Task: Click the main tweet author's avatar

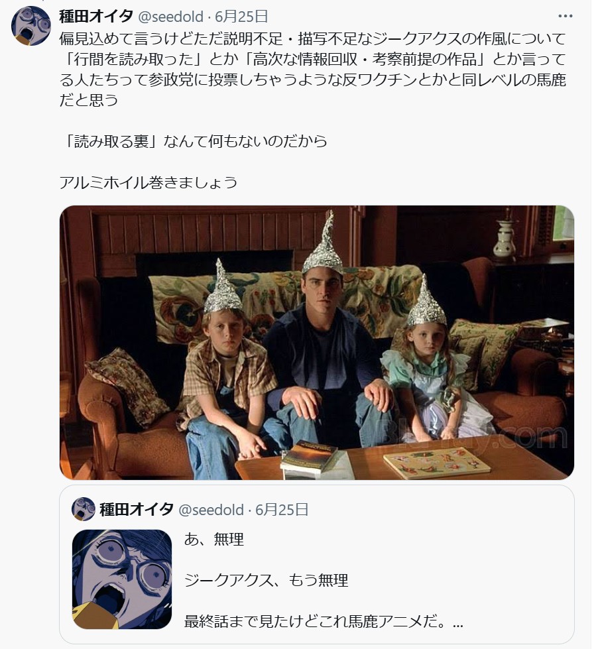Action: point(31,25)
